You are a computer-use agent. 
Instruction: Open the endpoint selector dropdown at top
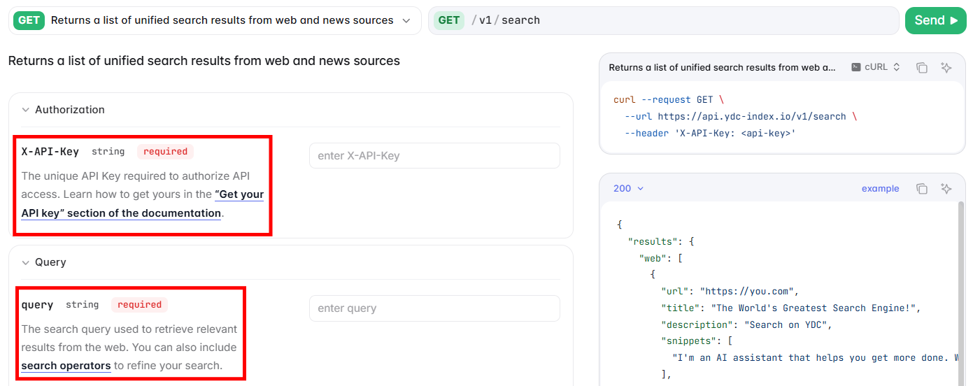pyautogui.click(x=215, y=20)
